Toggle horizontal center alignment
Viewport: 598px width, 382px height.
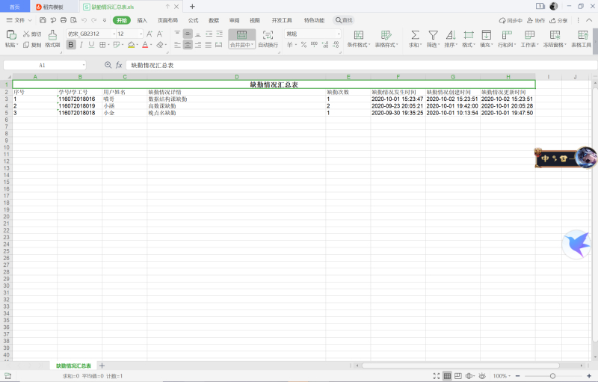tap(188, 45)
